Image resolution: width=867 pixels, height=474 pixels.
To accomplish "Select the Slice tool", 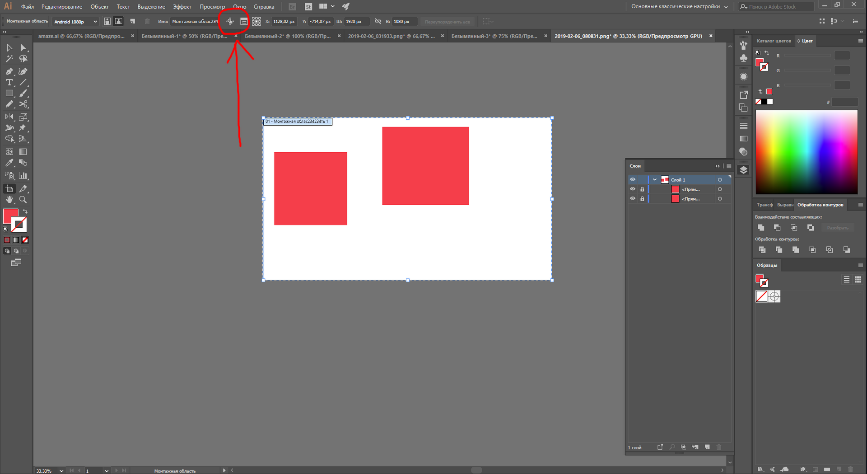I will [x=23, y=189].
